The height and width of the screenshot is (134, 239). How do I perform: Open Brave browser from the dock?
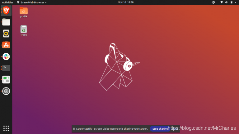pyautogui.click(x=6, y=11)
